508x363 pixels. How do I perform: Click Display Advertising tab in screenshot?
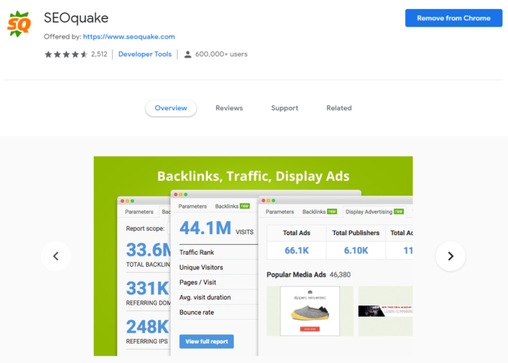pyautogui.click(x=374, y=212)
